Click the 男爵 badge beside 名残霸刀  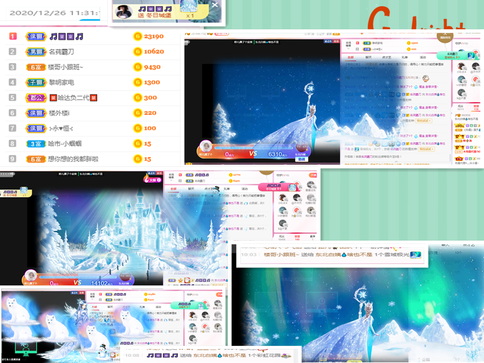click(36, 52)
